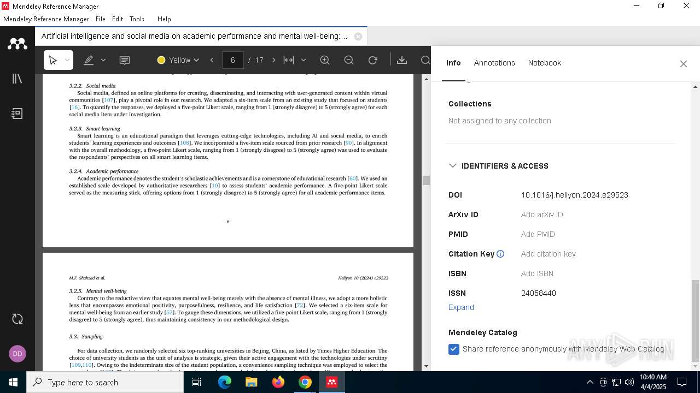This screenshot has width=700, height=393.
Task: Edit the ISSN 24058440 field
Action: (x=539, y=293)
